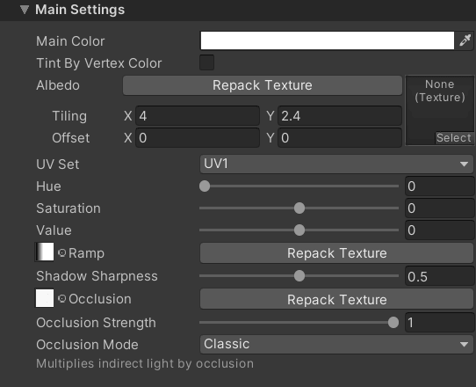Click Select in Albedo texture slot
476x387 pixels.
454,138
